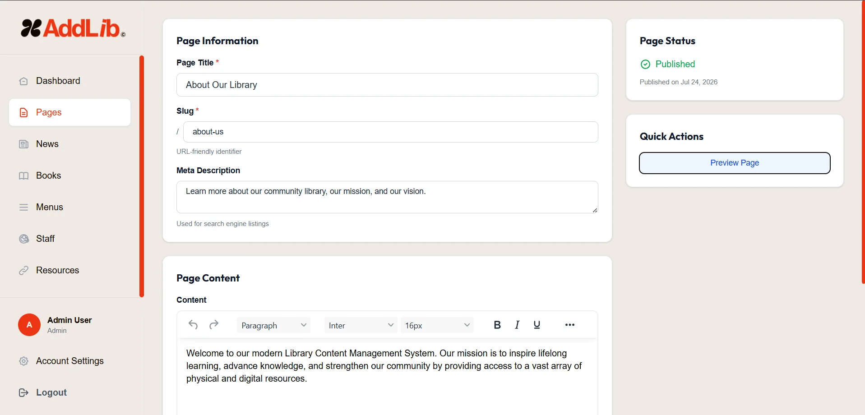Viewport: 865px width, 415px height.
Task: Click the Meta Description label
Action: point(208,171)
